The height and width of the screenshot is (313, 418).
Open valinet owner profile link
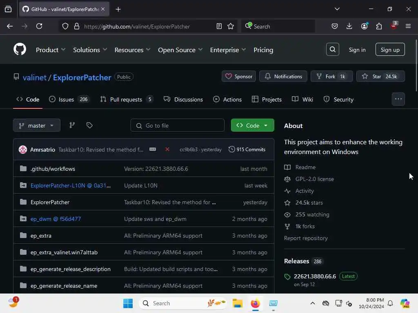pyautogui.click(x=35, y=77)
